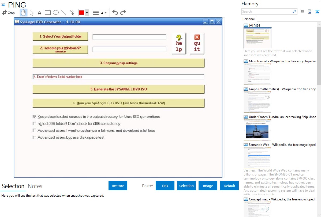
Task: Open the Personal tab in Flamory
Action: [249, 19]
